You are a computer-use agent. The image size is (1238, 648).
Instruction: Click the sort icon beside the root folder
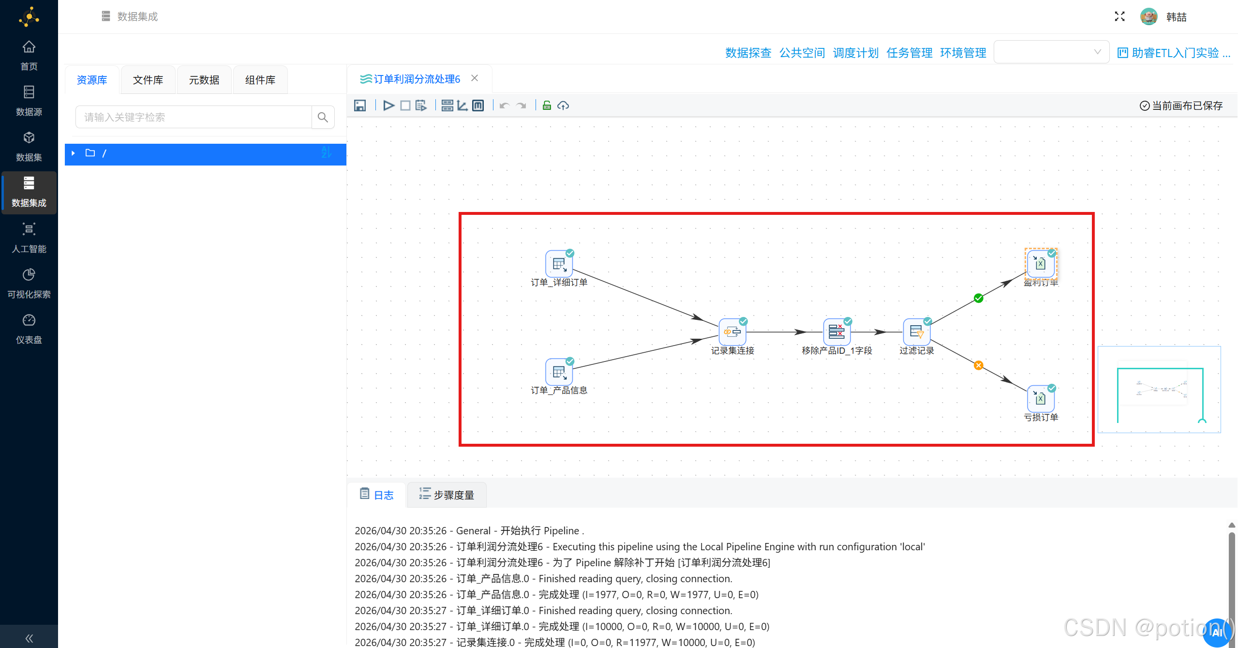(x=327, y=153)
